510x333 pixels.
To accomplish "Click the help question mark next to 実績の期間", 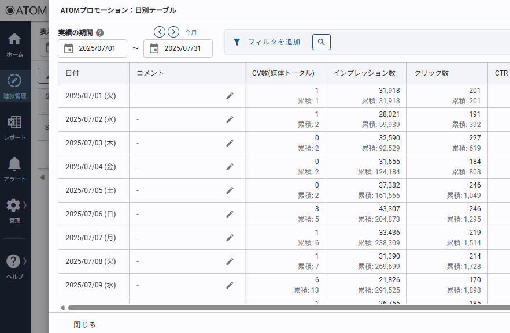I will click(x=100, y=33).
